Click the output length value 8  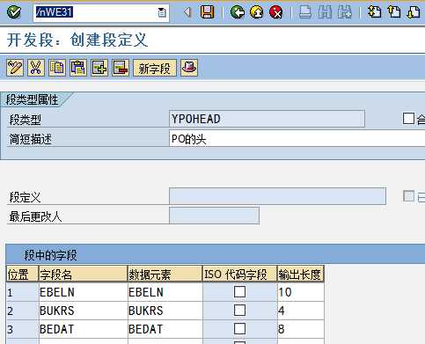coord(301,329)
